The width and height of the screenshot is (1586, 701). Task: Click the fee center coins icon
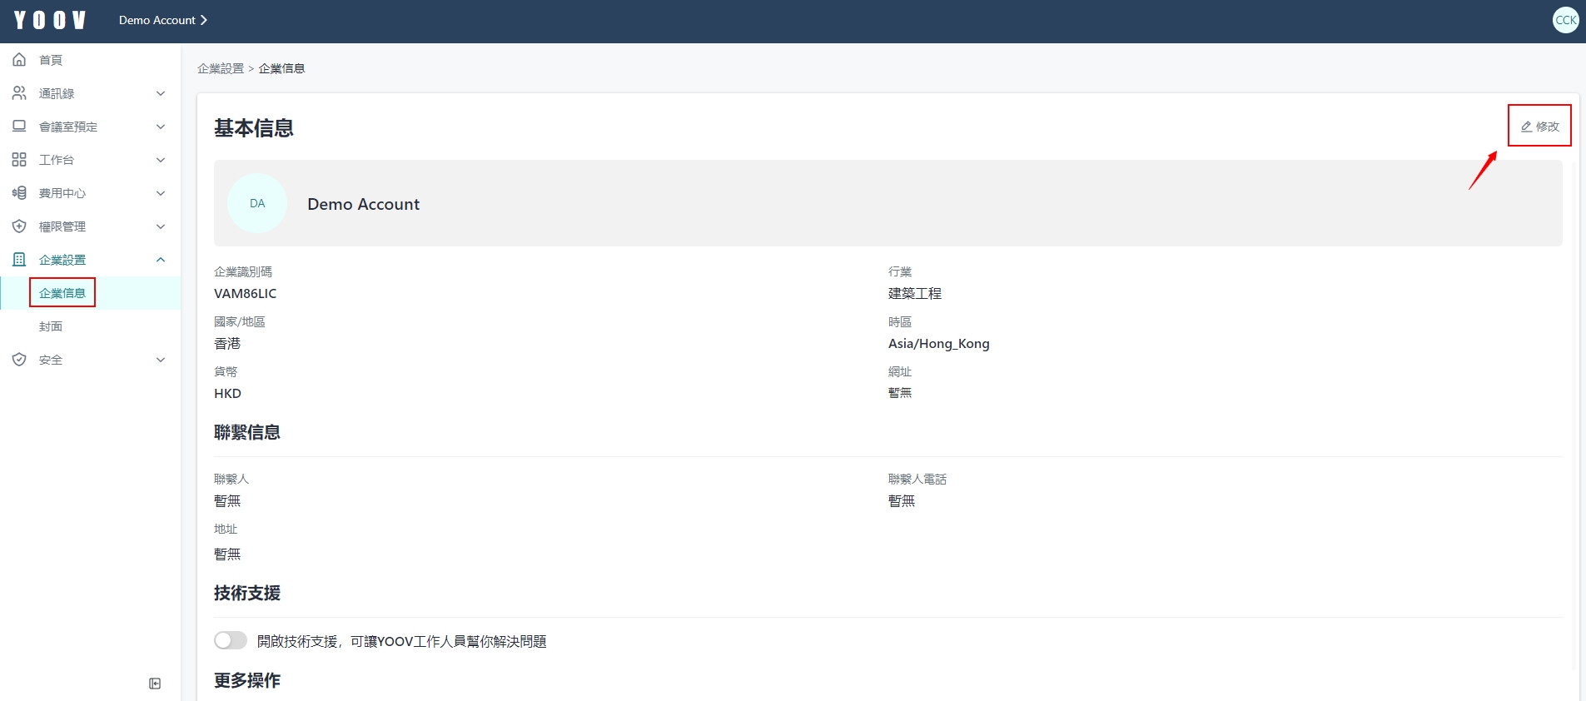19,193
